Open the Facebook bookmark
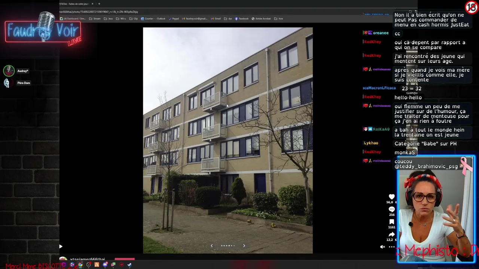This screenshot has width=479, height=269. (242, 19)
